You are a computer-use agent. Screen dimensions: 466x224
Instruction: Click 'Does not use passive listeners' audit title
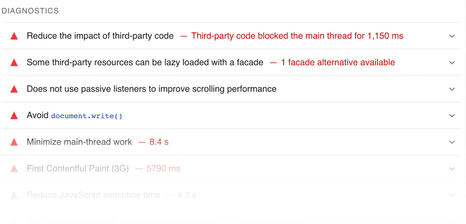pos(151,89)
